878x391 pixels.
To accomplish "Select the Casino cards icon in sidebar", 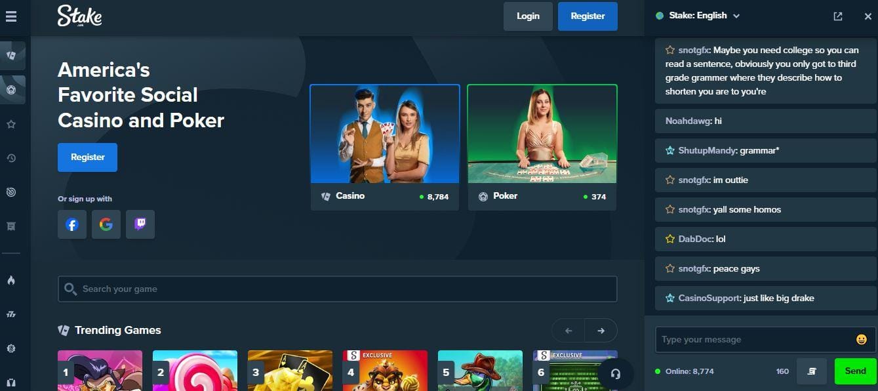I will [x=11, y=56].
